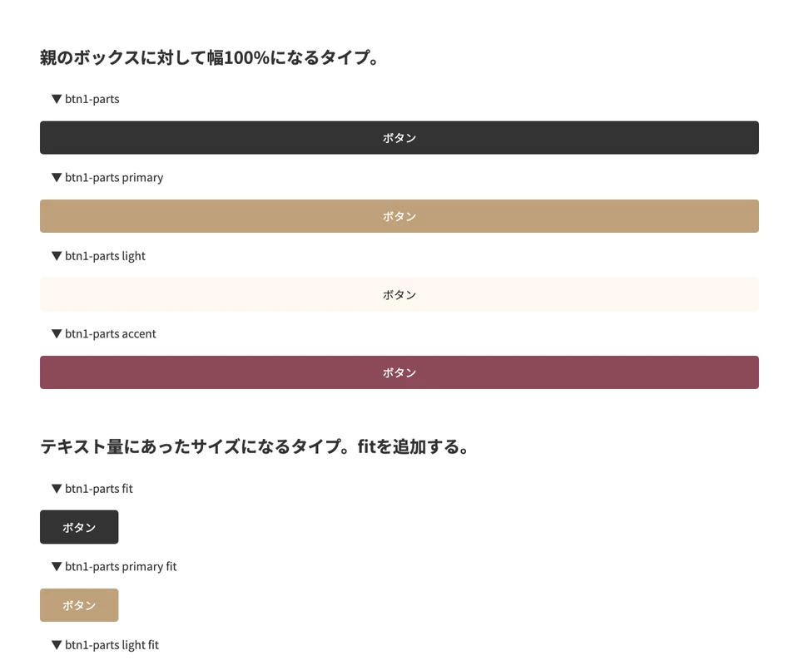Click the small dark fit ボタン button
Viewport: 799px width, 665px height.
click(x=79, y=528)
